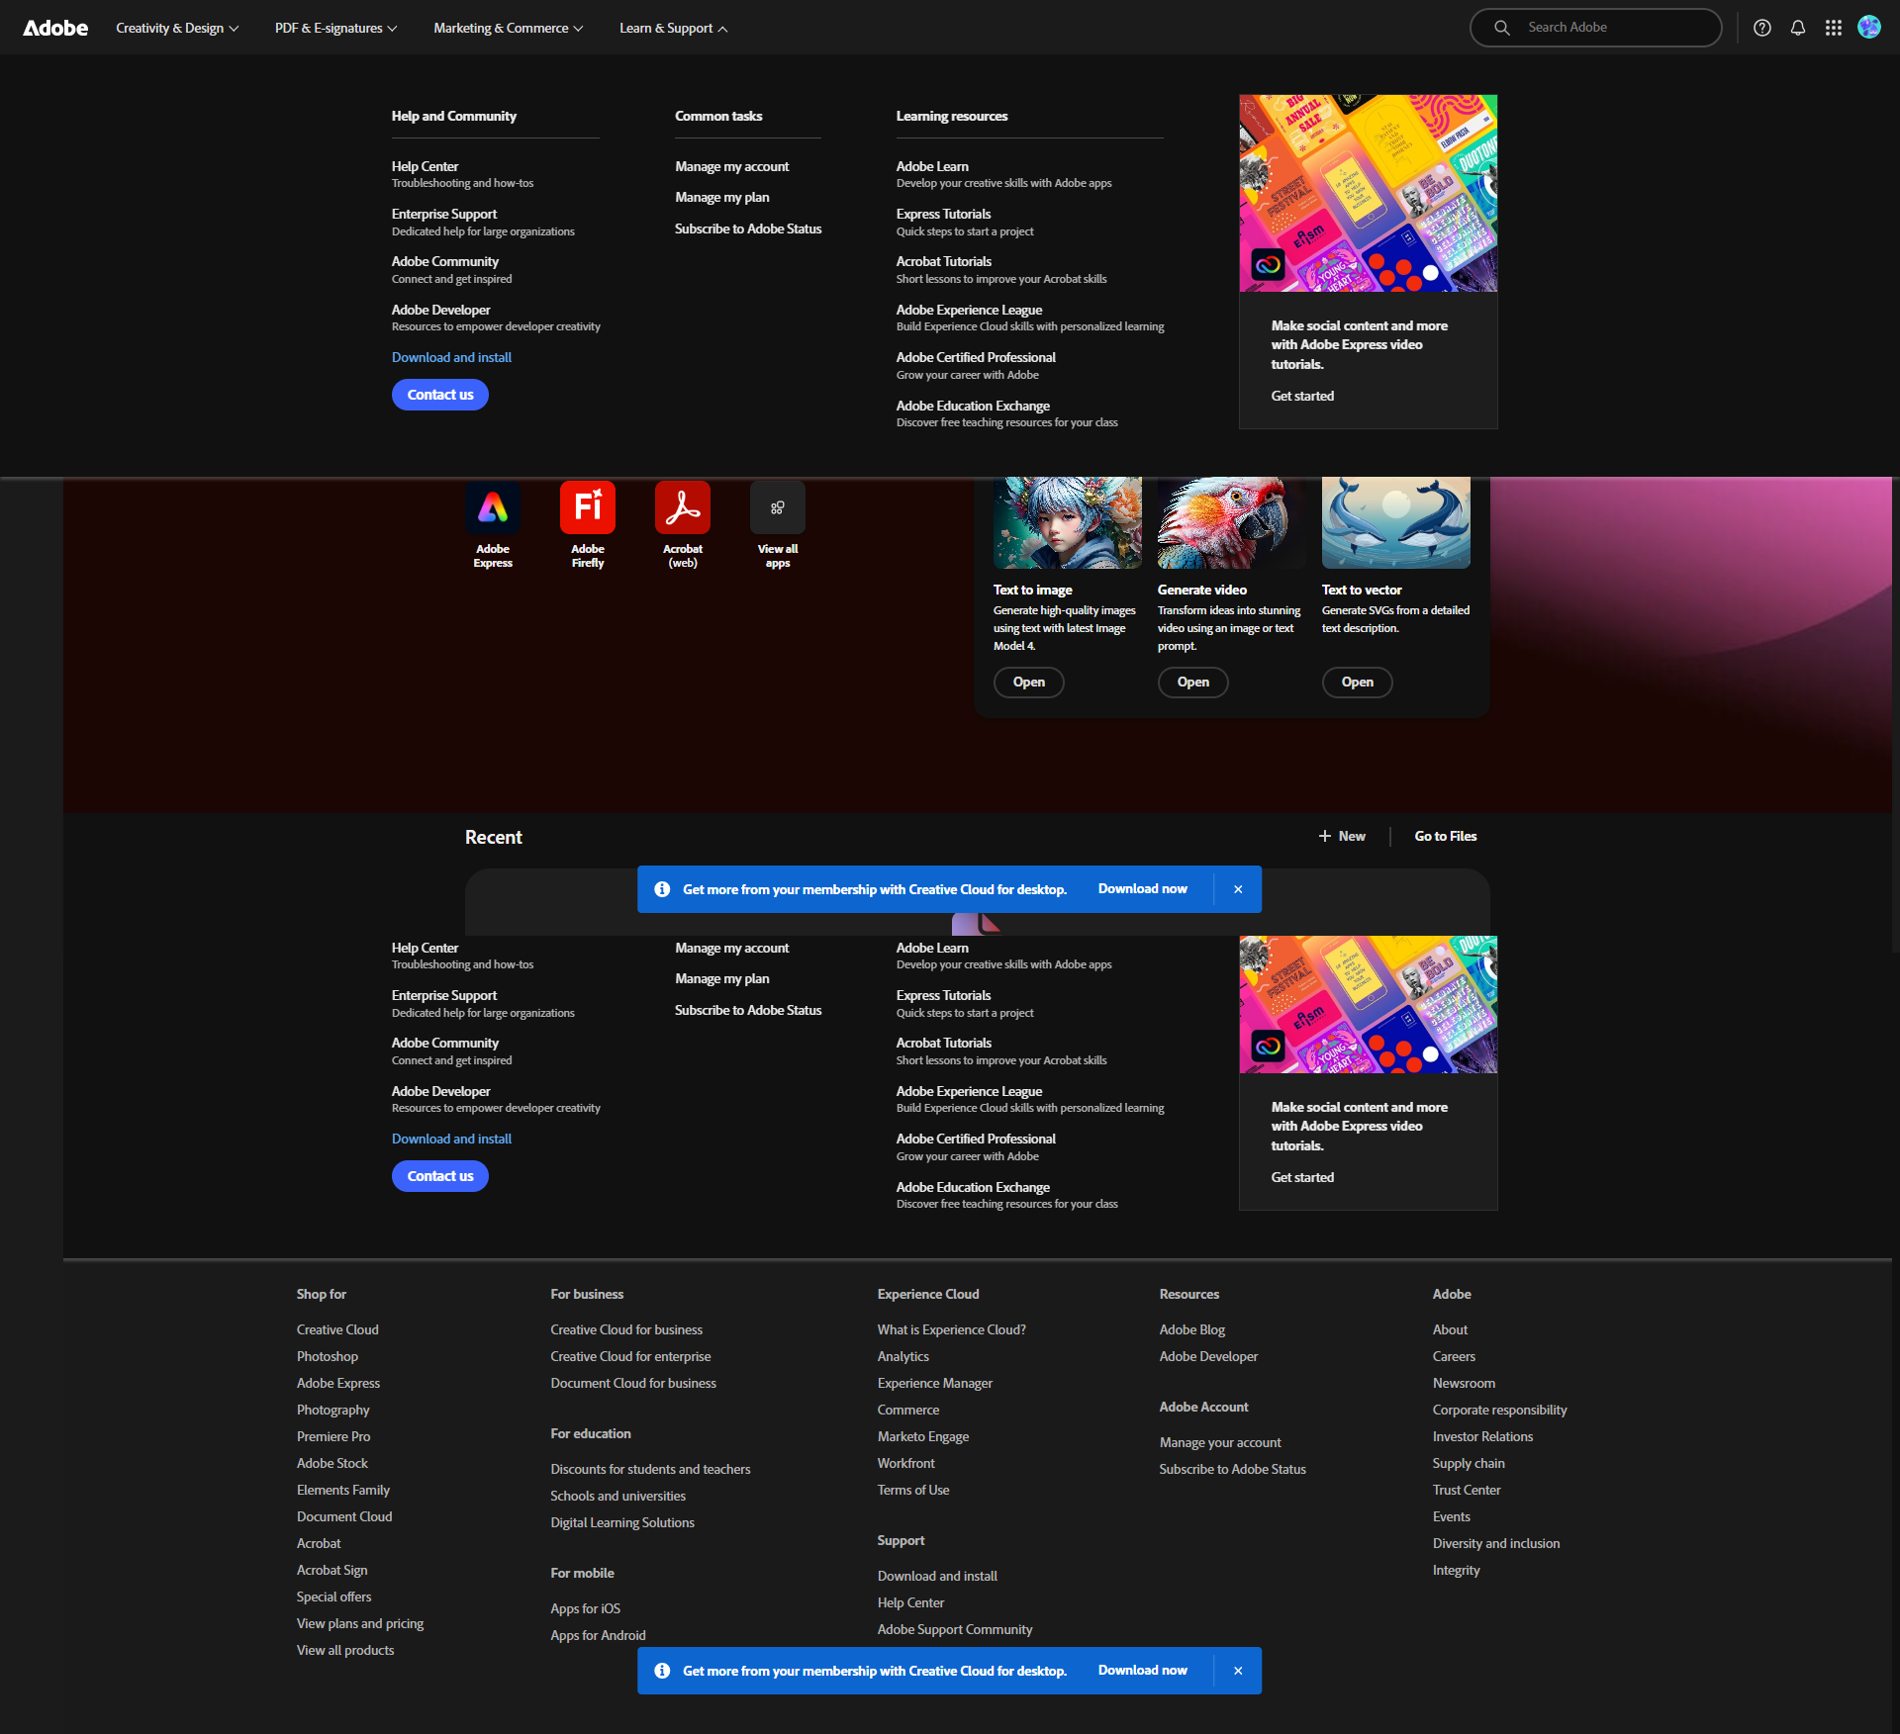Open the profile avatar menu

pyautogui.click(x=1869, y=28)
